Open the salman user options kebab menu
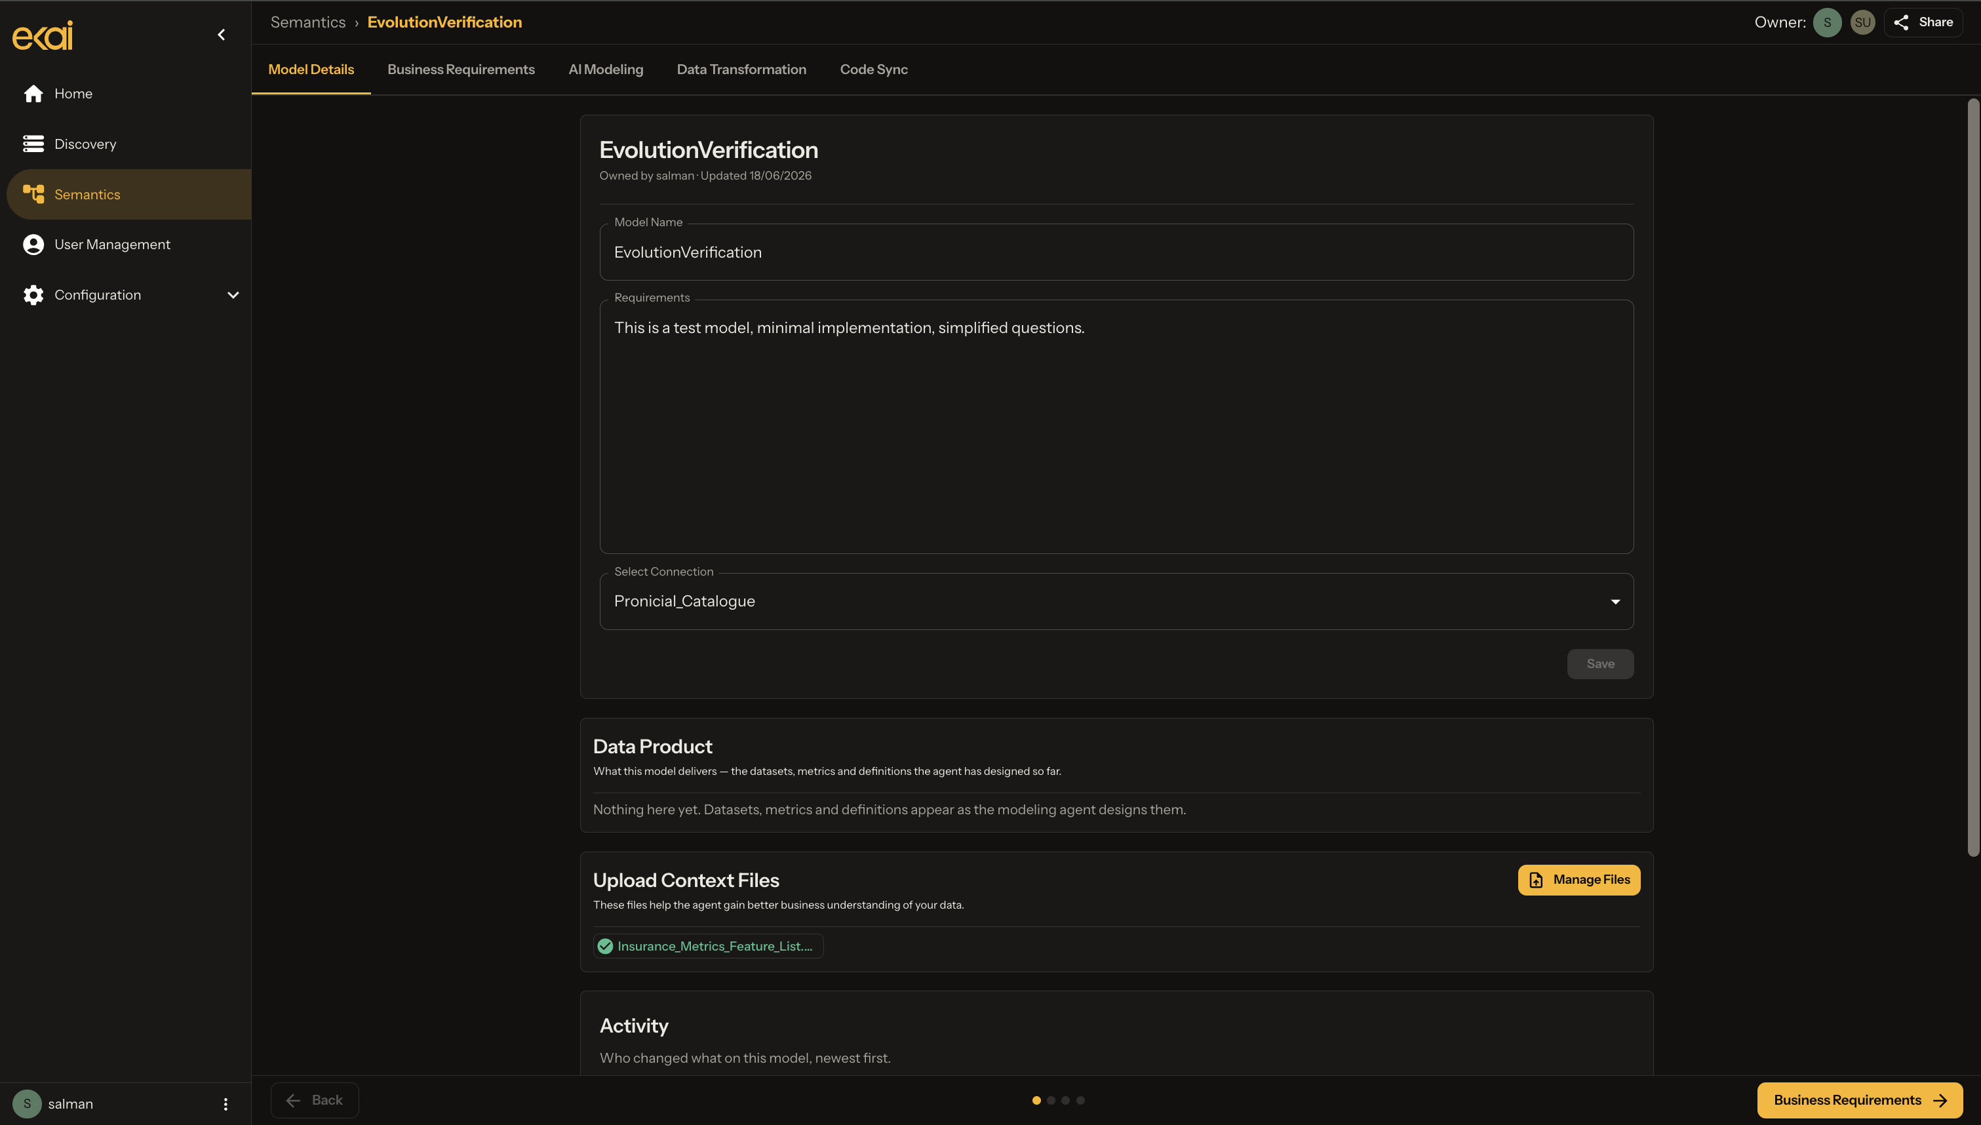The image size is (1981, 1125). pos(226,1104)
